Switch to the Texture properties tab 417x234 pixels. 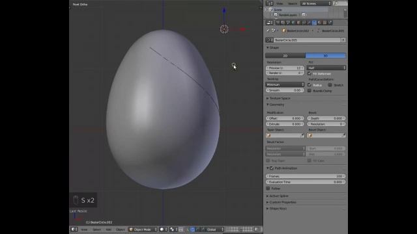(x=324, y=23)
